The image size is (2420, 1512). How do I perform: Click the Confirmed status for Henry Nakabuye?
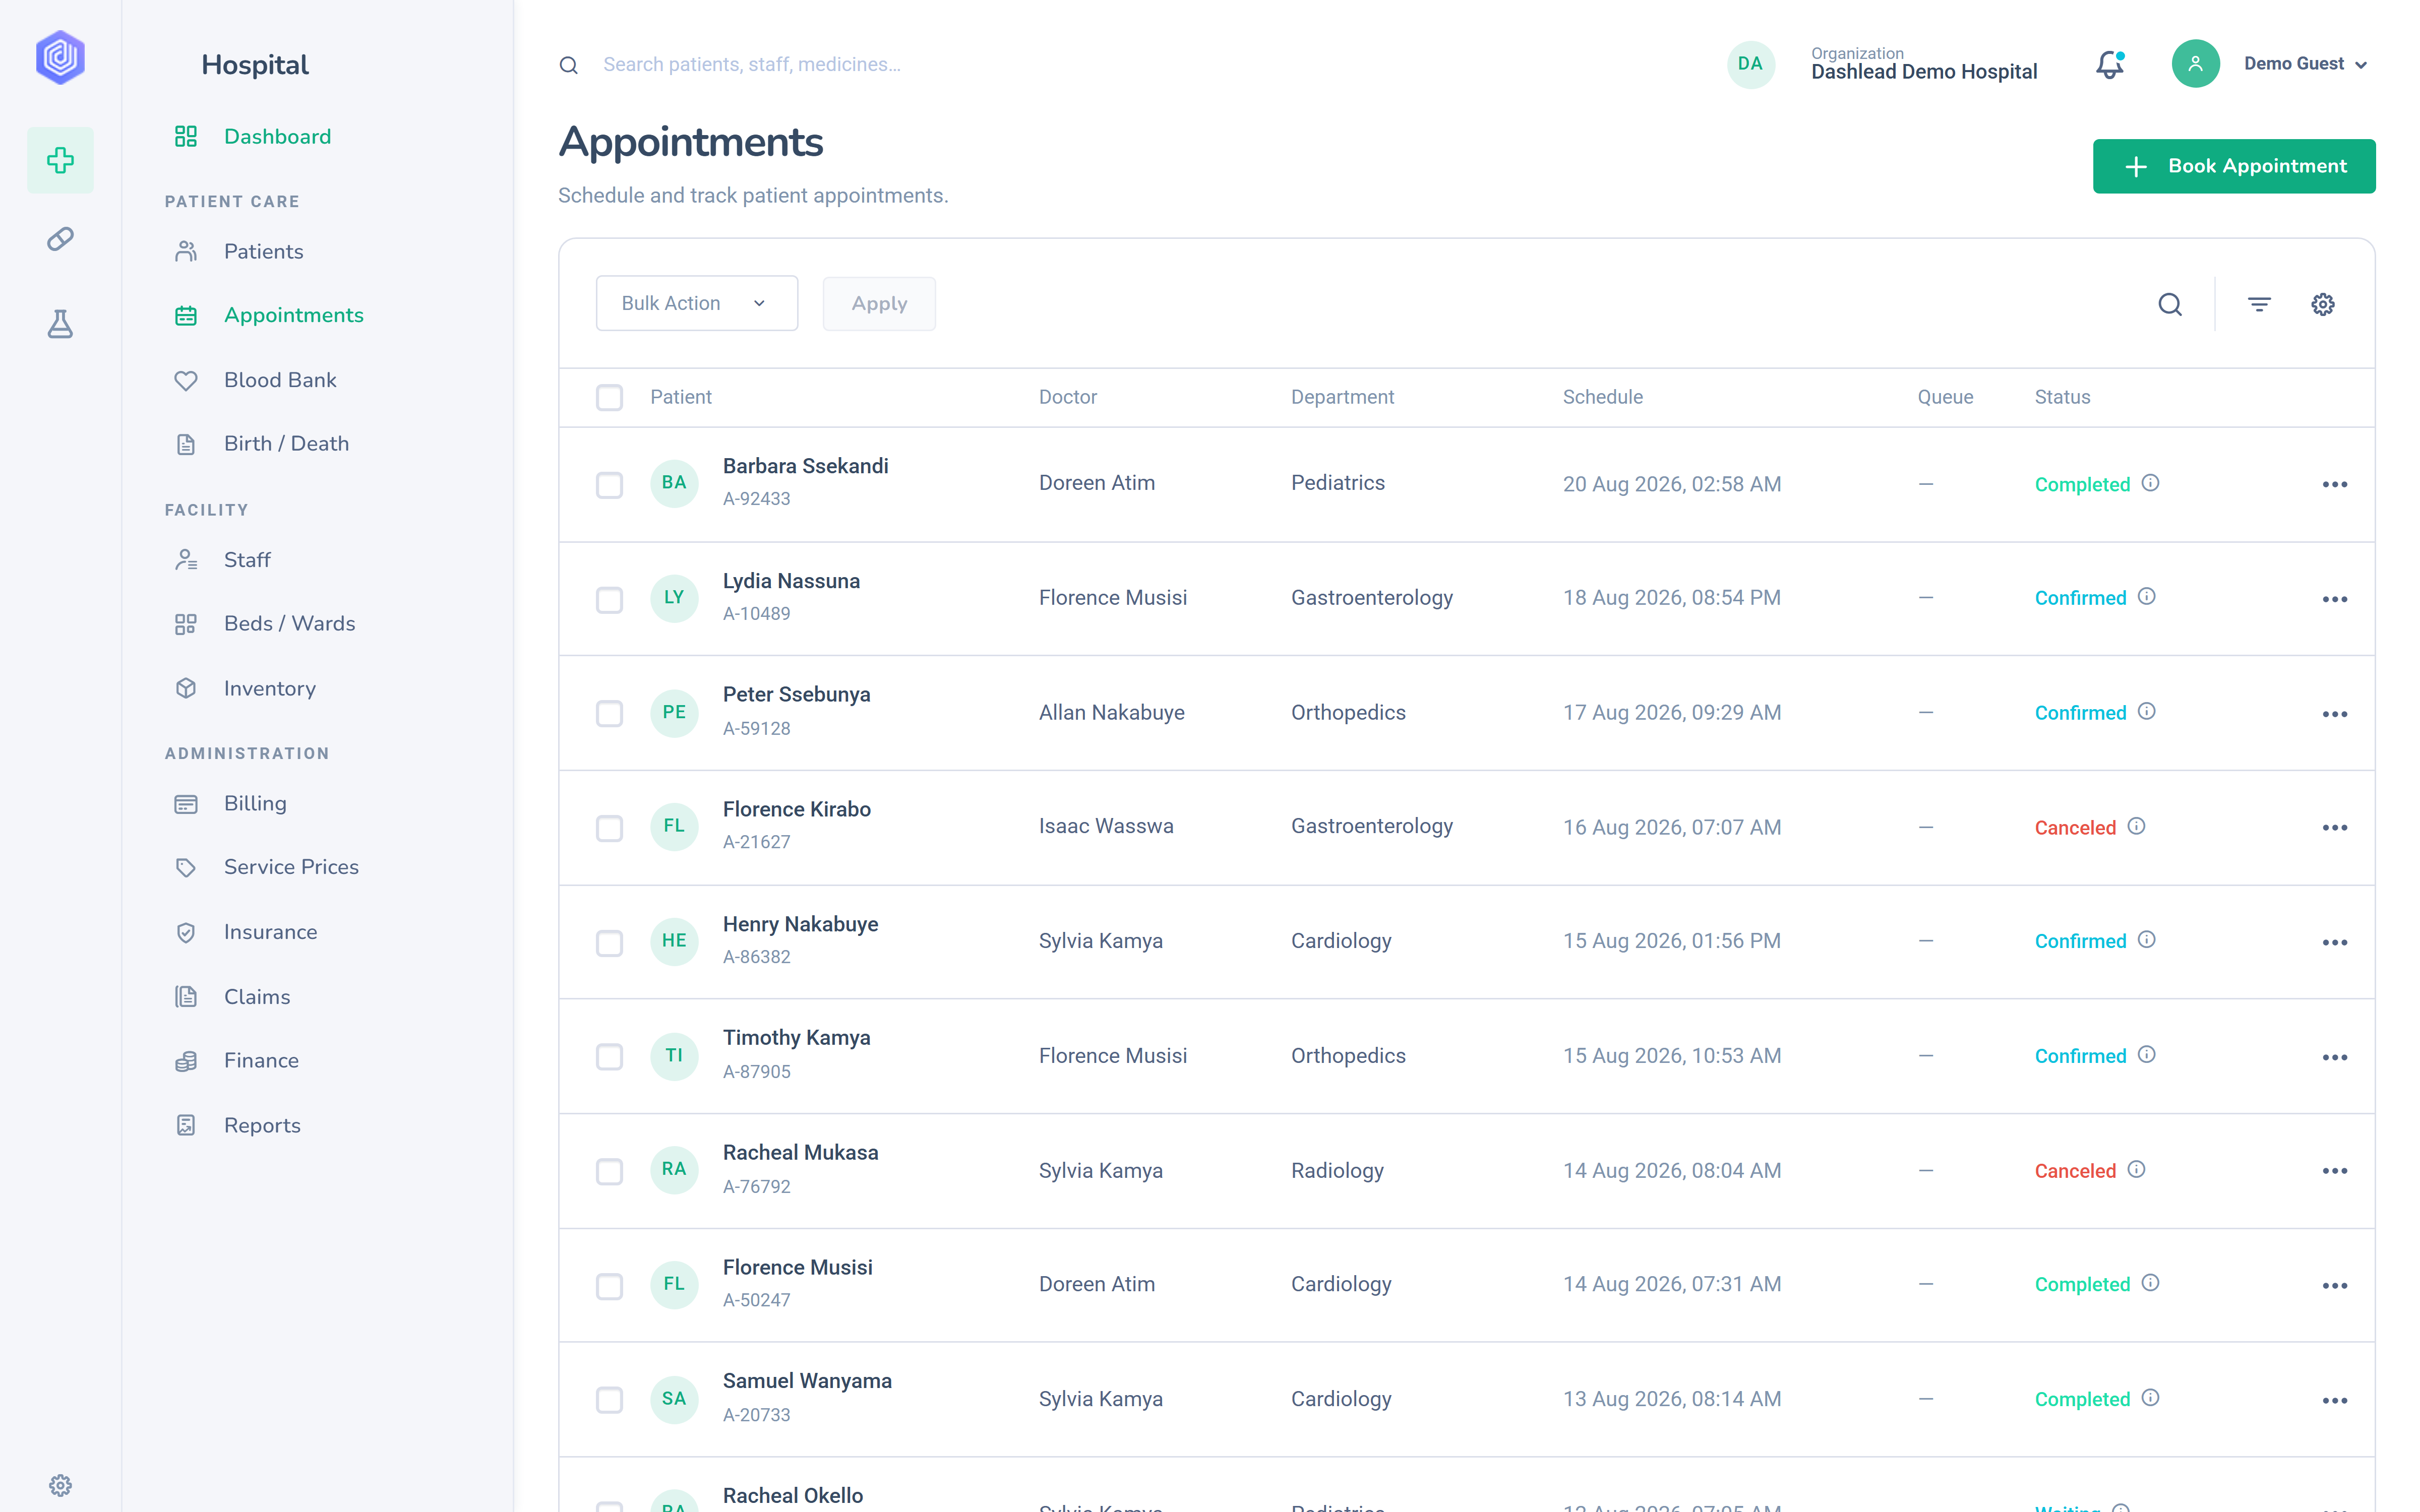coord(2080,941)
